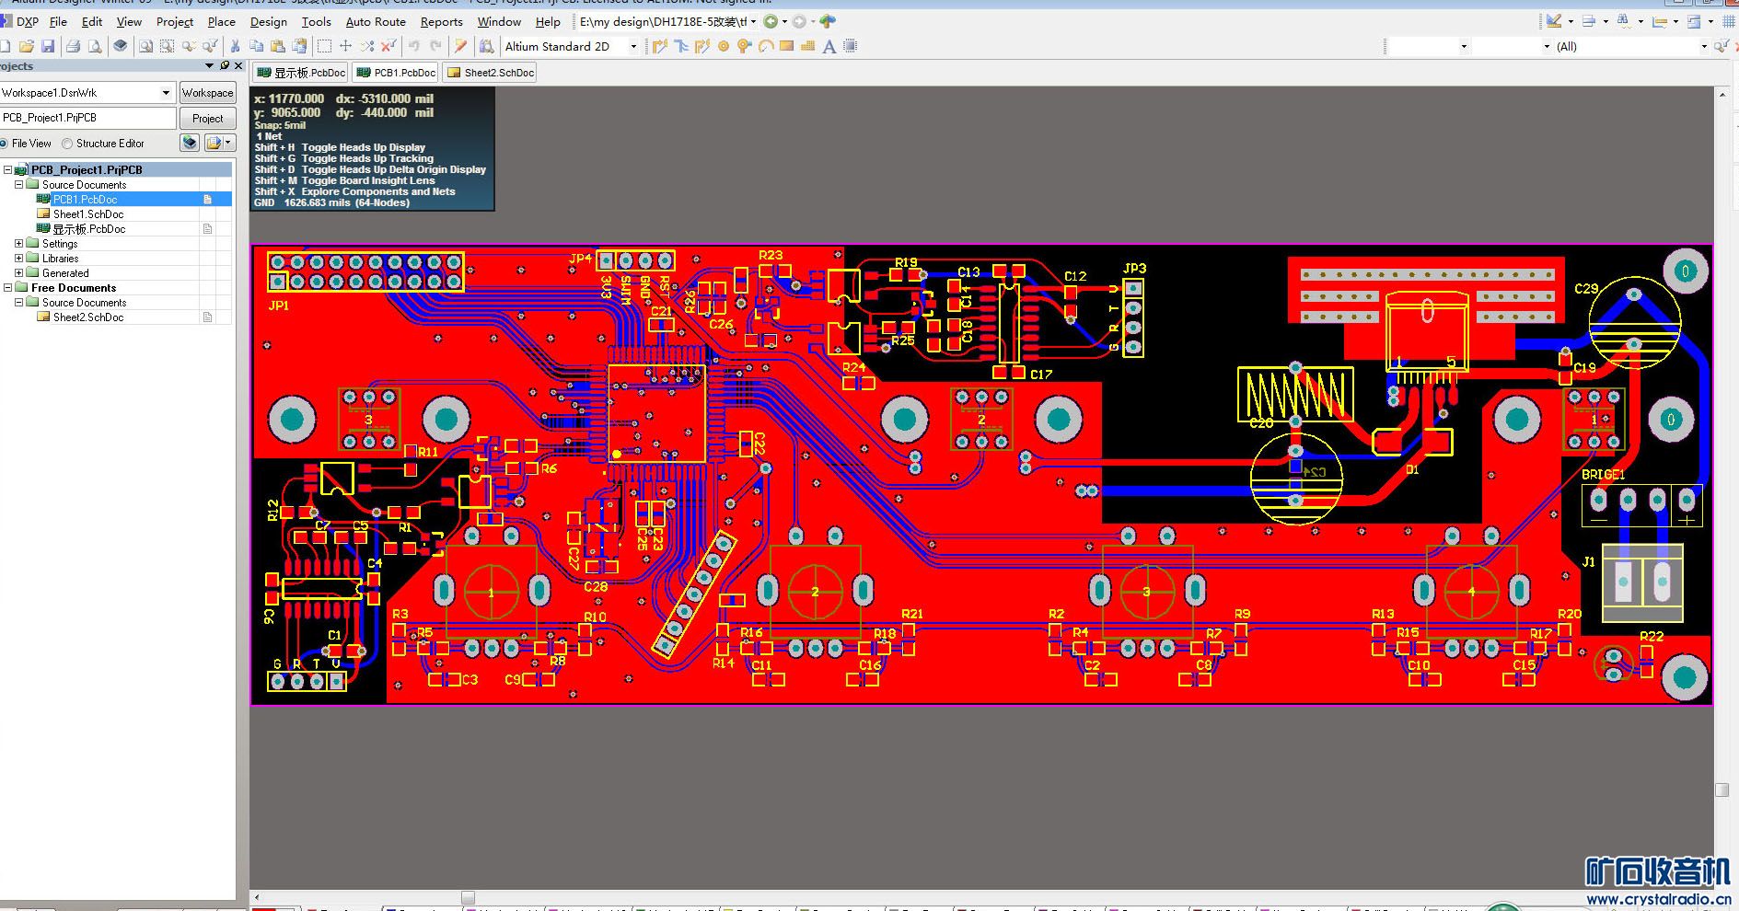The image size is (1739, 911).
Task: Select the Interactive Routing tool
Action: pyautogui.click(x=660, y=46)
